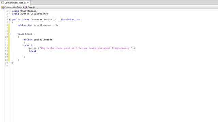Screen dimensions: 218x122
Task: Click void Greet() method declaration
Action: pos(26,34)
